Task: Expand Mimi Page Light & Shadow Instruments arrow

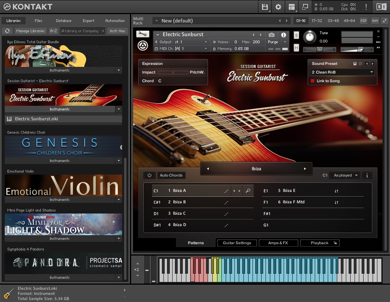Action: point(119,238)
